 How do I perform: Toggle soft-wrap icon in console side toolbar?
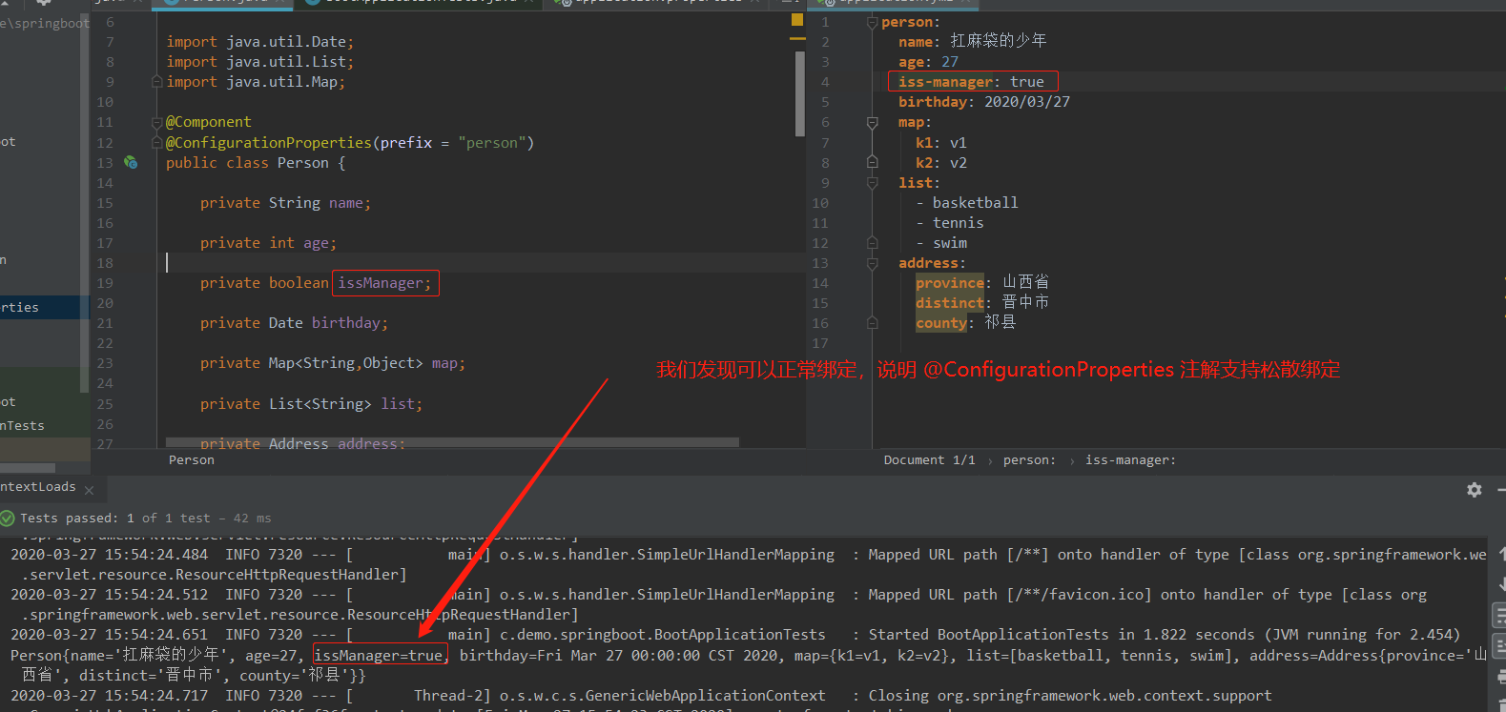click(1500, 615)
